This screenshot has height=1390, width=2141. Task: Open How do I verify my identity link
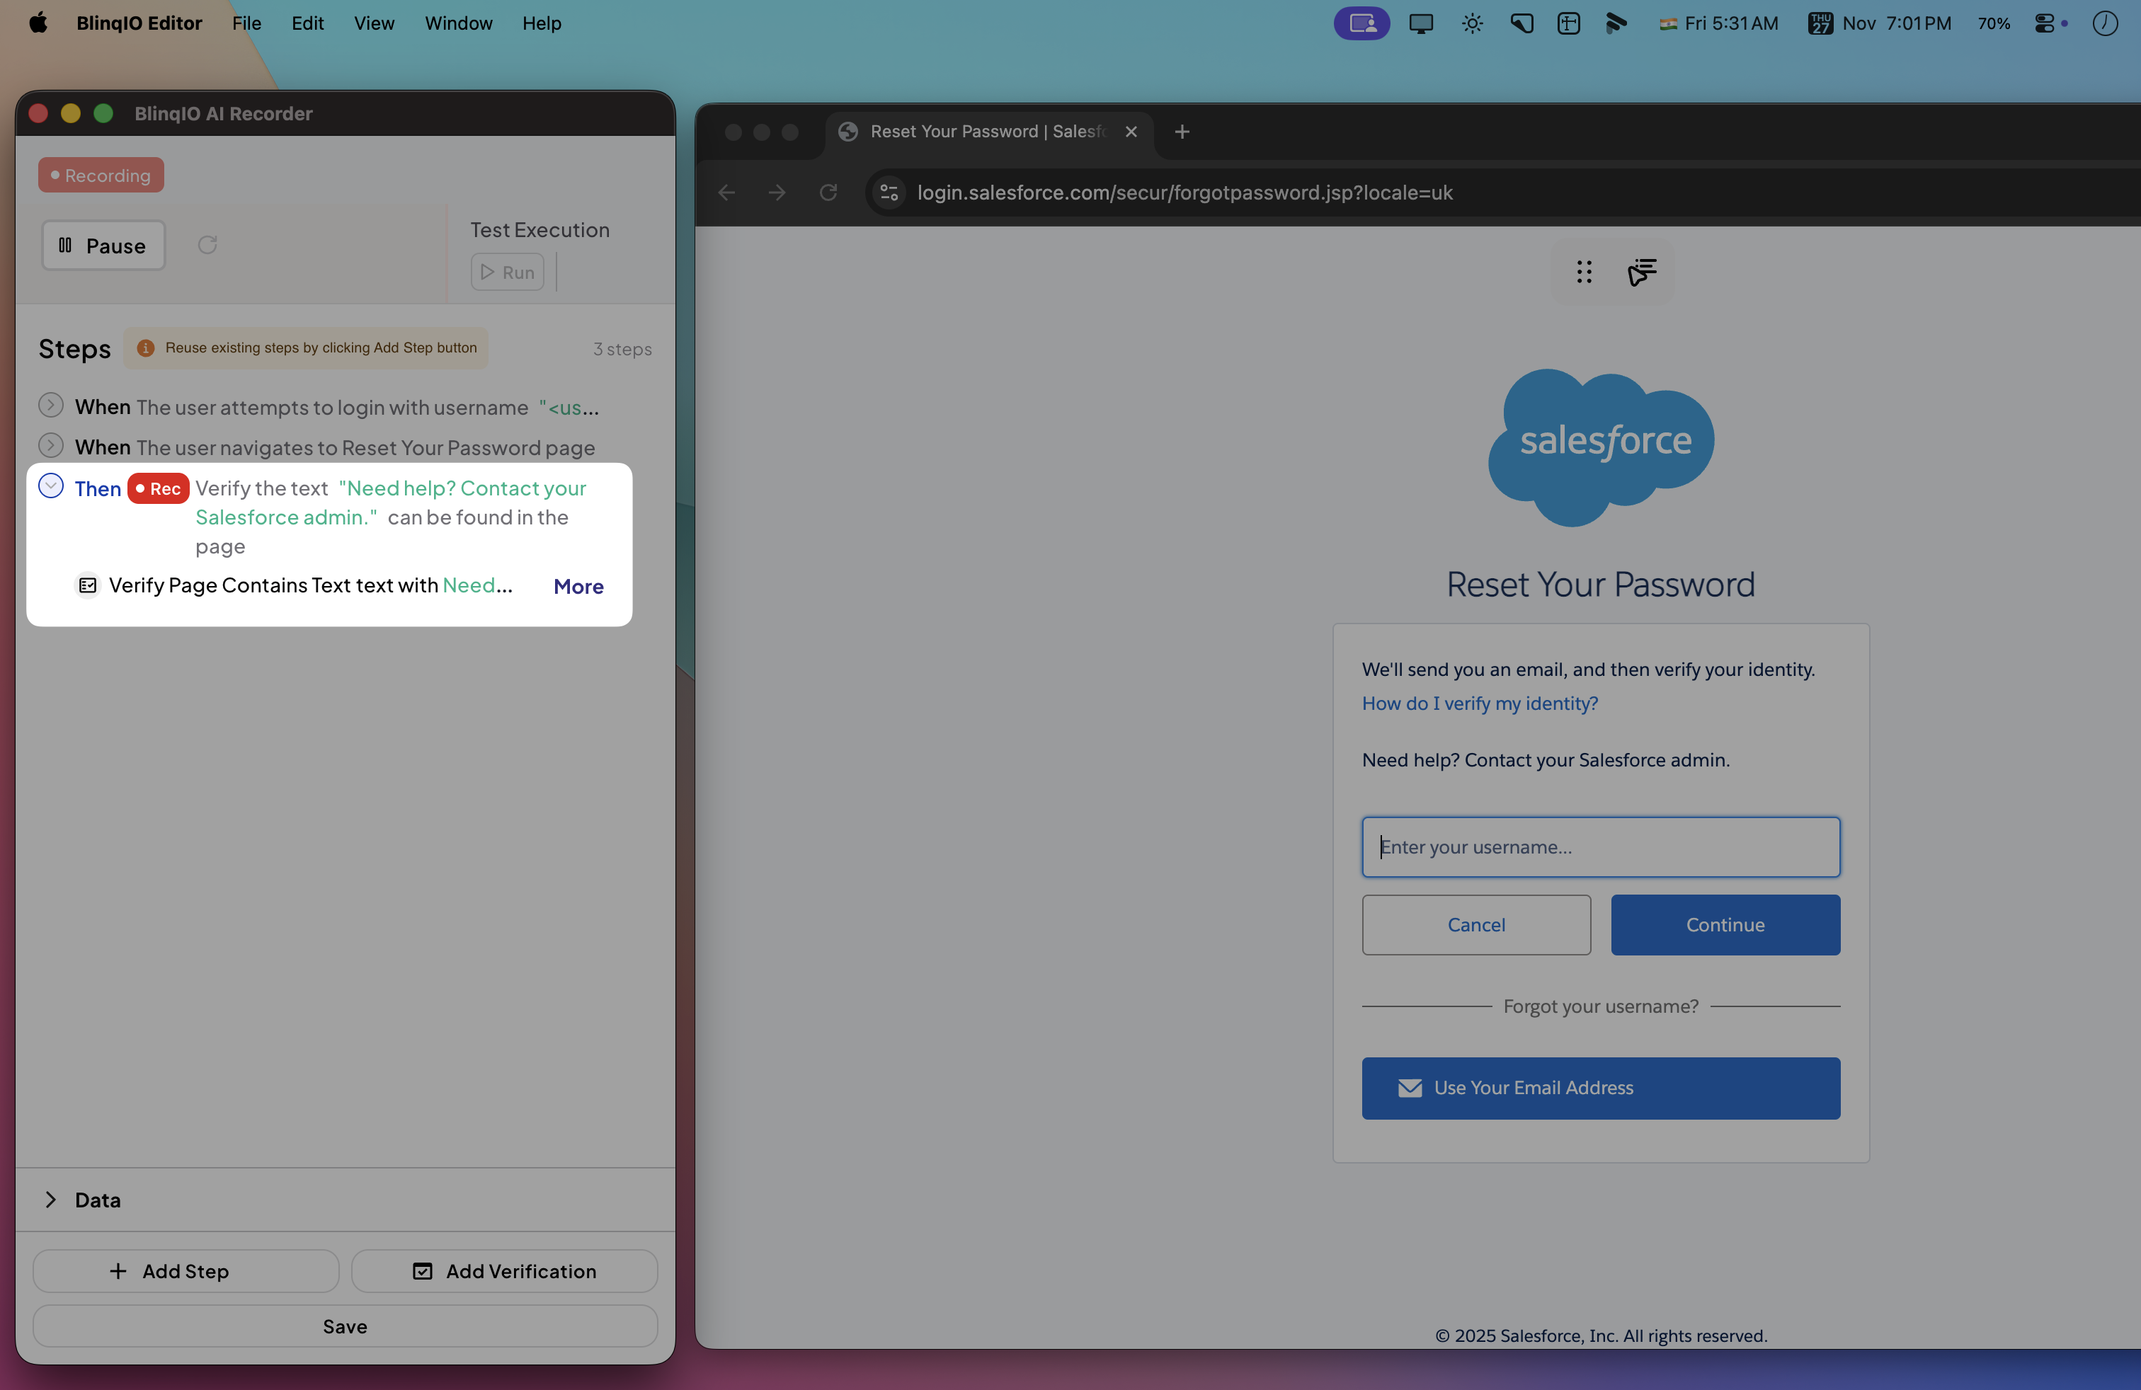tap(1479, 703)
